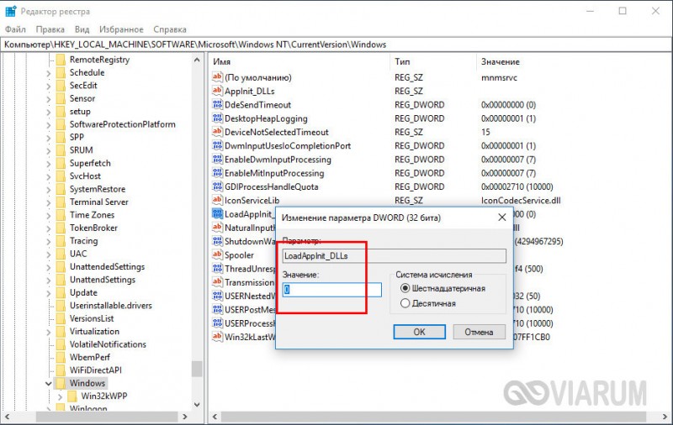Expand the Update tree node
This screenshot has width=673, height=425.
[x=49, y=293]
